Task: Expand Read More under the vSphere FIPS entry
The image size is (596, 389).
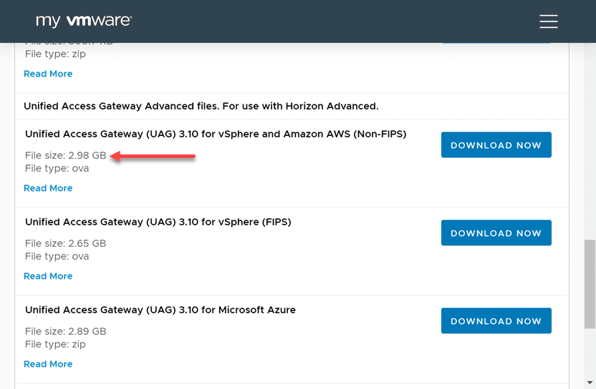Action: 48,276
